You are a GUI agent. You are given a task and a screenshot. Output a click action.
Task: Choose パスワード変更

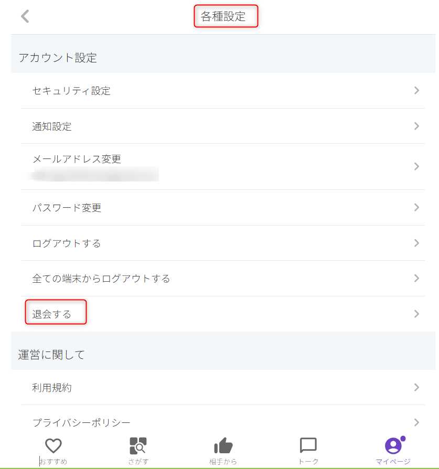click(x=67, y=208)
